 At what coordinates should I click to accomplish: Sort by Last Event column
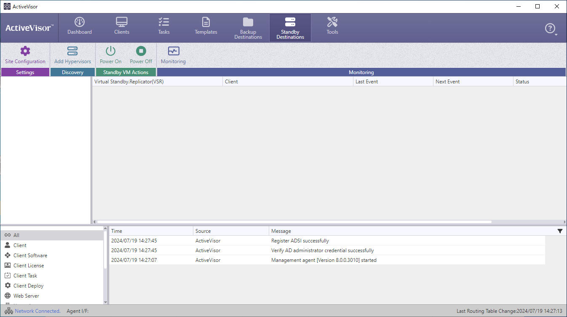(393, 82)
